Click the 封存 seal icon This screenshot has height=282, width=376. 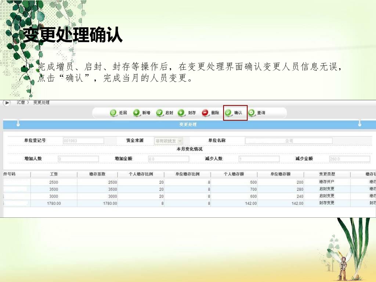pos(181,113)
